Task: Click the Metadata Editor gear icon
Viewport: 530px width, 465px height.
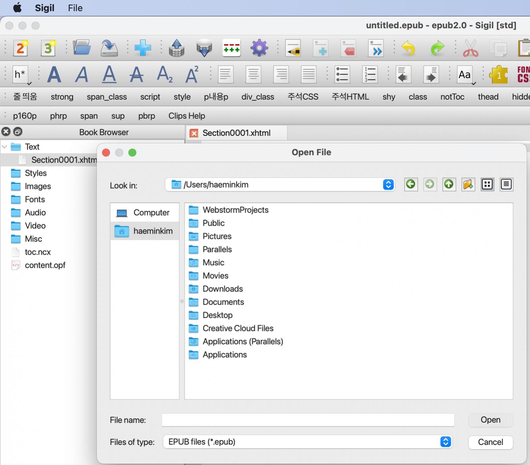Action: [x=259, y=48]
